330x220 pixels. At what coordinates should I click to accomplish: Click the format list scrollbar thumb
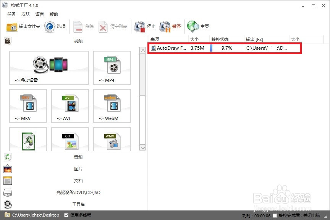pos(143,74)
